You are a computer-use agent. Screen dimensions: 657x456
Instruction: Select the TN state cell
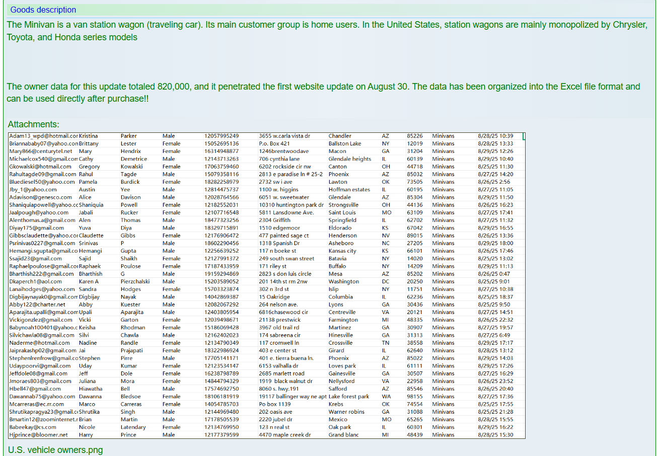[x=385, y=343]
